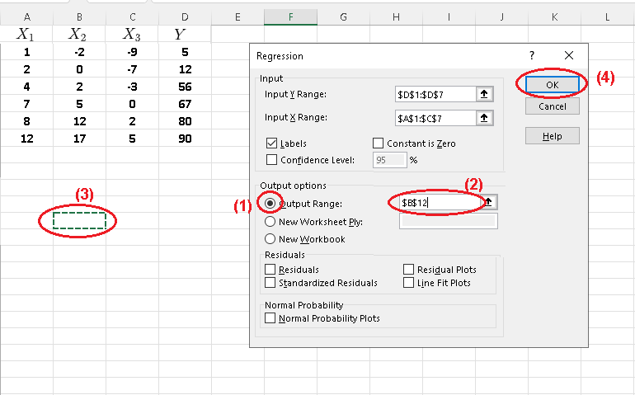Cancel the Regression dialog

552,106
